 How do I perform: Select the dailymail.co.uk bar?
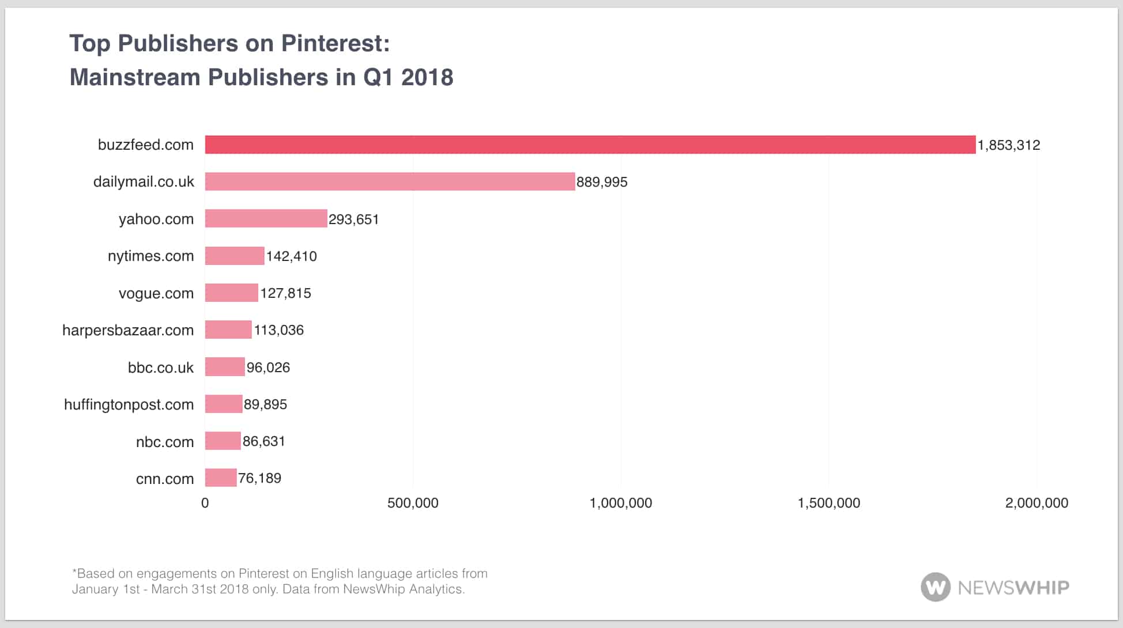(390, 181)
